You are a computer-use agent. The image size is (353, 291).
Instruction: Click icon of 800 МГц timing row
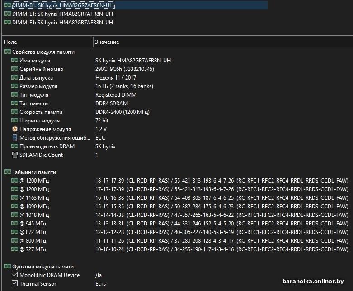click(x=14, y=240)
